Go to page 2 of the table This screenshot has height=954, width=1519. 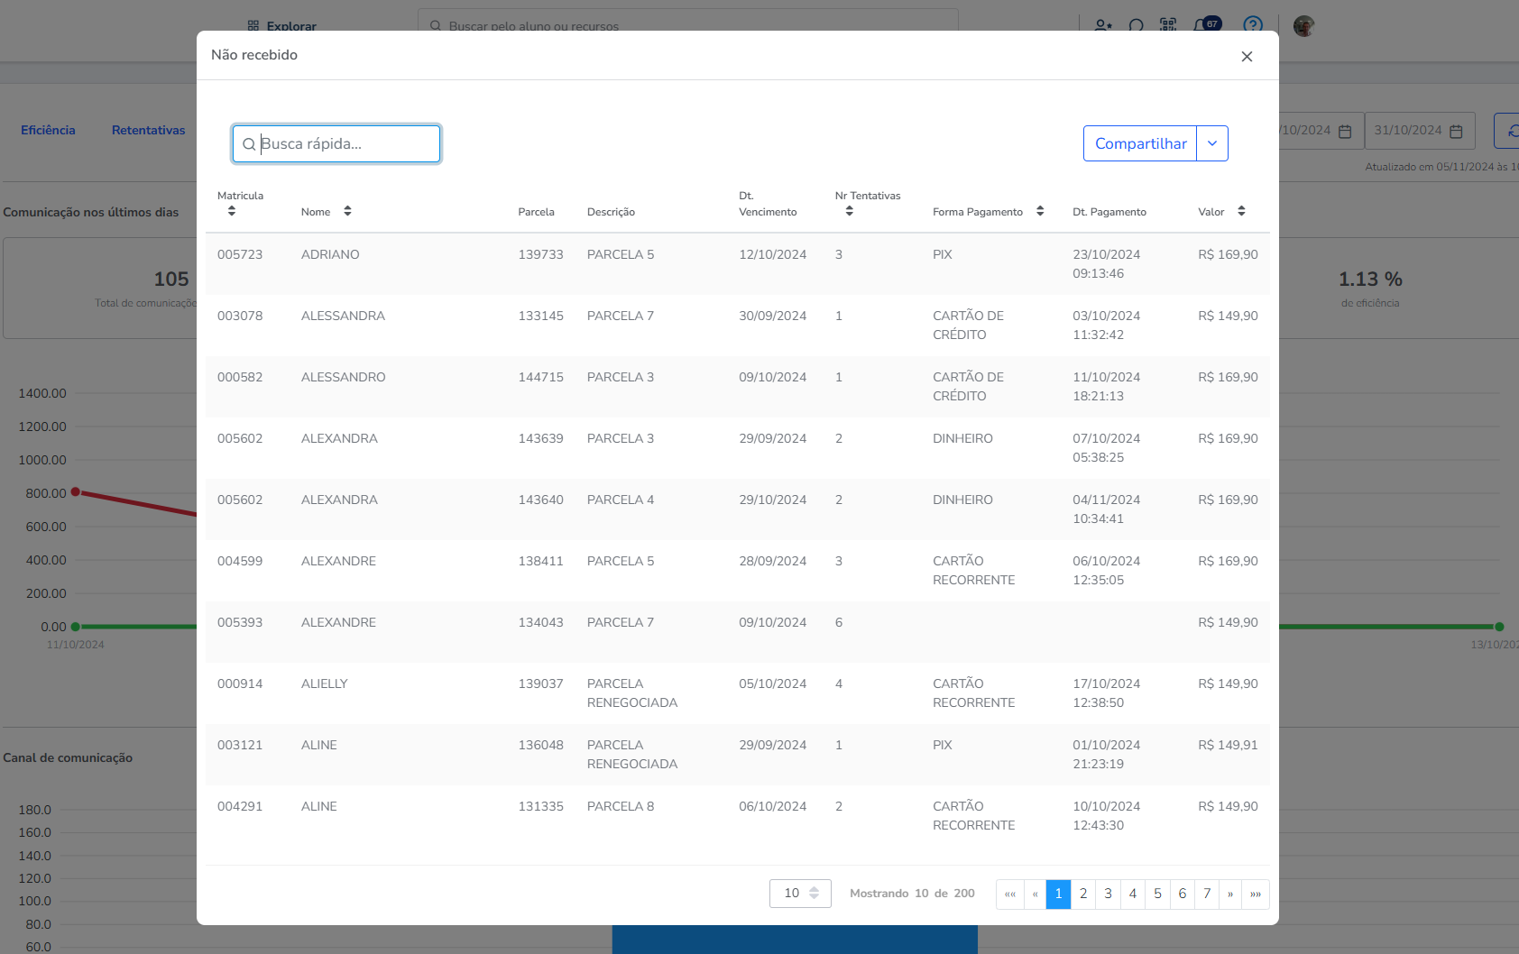(x=1083, y=894)
